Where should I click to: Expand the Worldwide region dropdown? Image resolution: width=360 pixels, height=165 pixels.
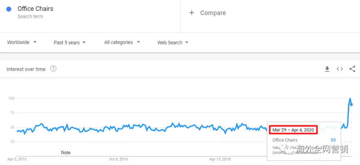(22, 42)
